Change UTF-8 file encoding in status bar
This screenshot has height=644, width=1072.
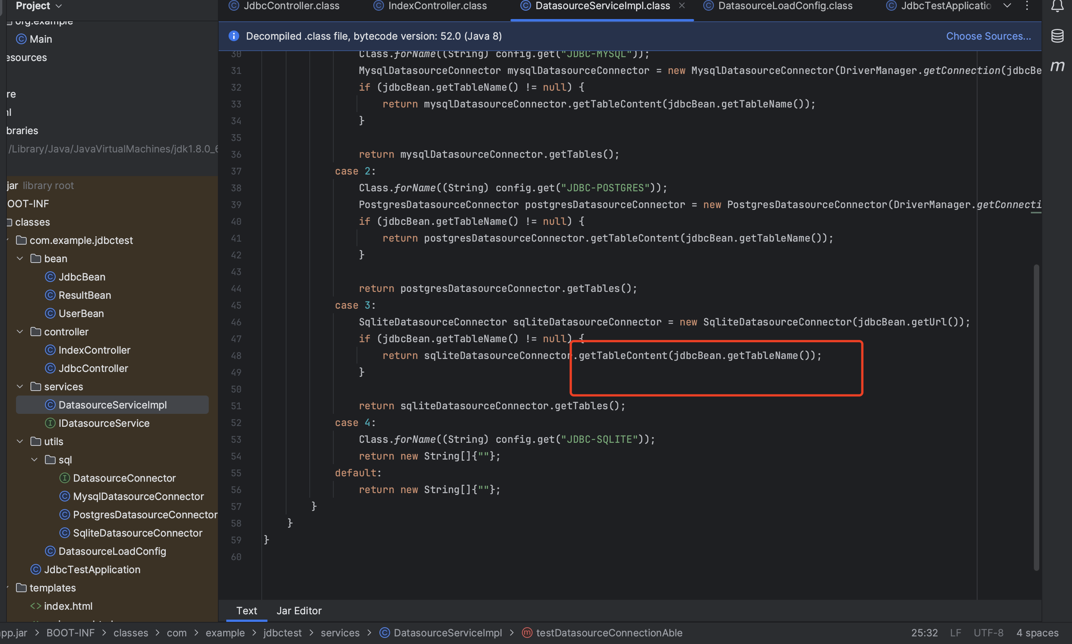[x=988, y=633]
